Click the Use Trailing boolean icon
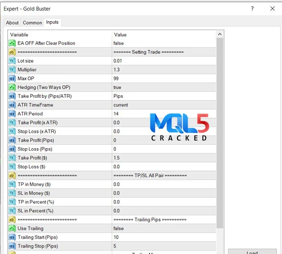Viewport: 282px width, 254px height. pos(12,228)
